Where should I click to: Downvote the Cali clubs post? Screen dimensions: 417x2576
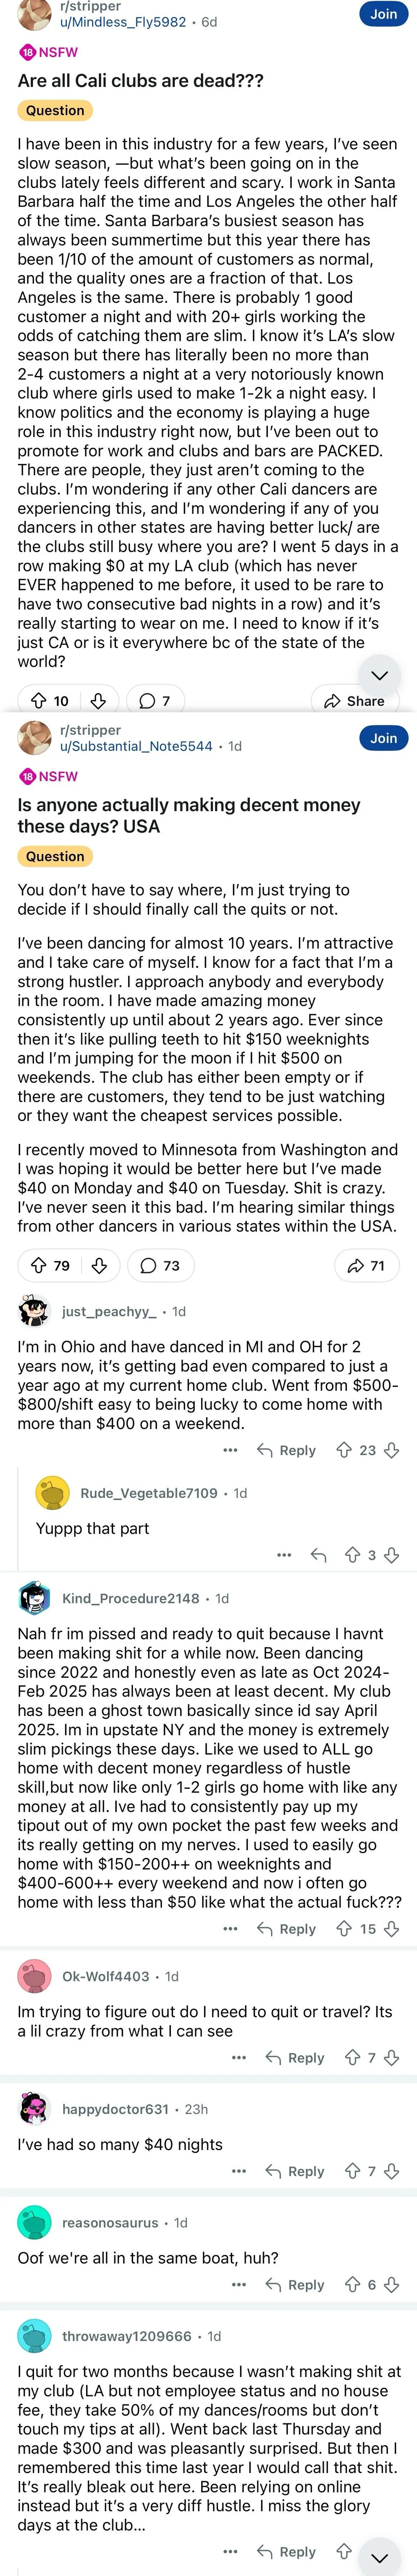[98, 701]
